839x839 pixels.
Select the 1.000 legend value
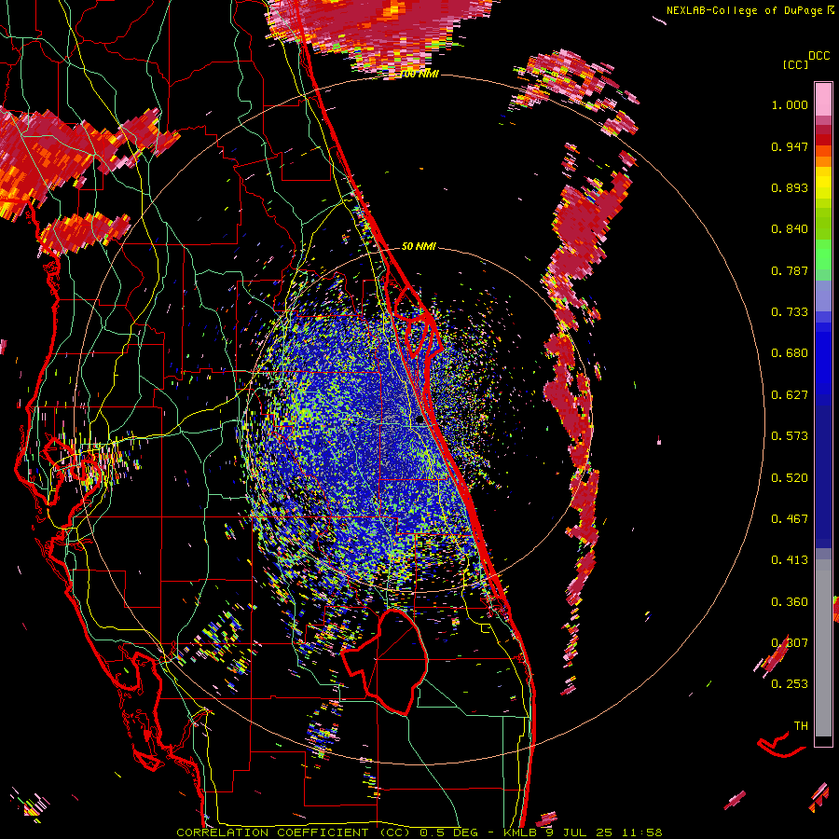click(x=790, y=104)
